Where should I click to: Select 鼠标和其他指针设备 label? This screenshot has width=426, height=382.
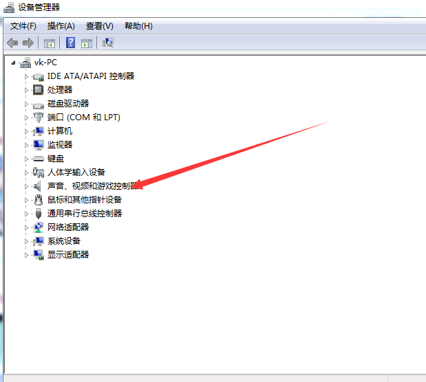coord(85,200)
